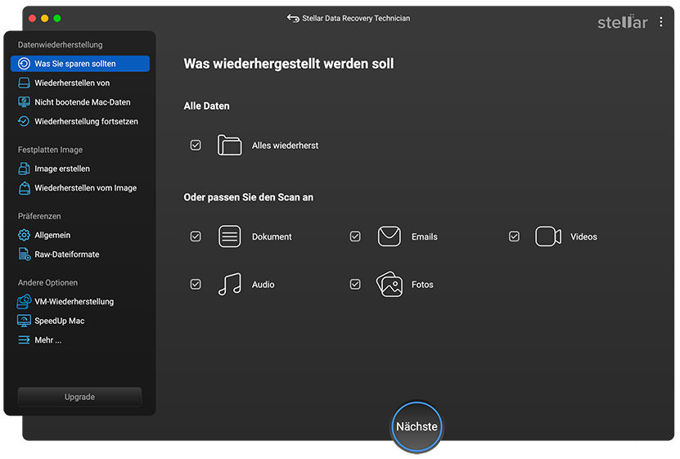Click the gear icon beside 'Allgemein'

point(24,235)
